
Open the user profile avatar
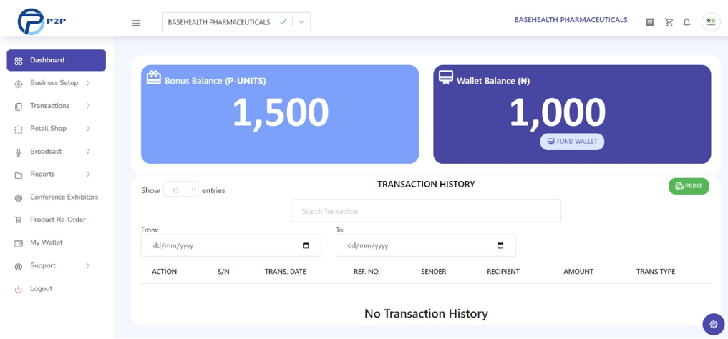[711, 21]
